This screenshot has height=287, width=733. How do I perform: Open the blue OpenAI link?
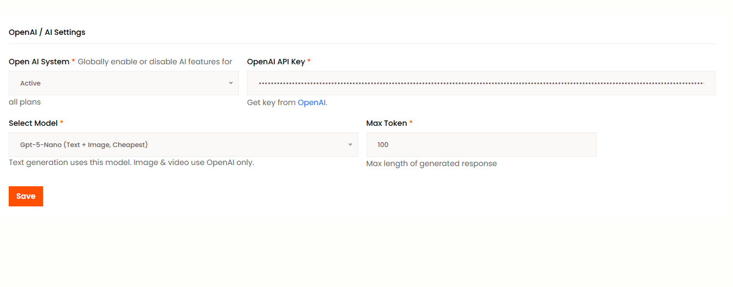311,102
